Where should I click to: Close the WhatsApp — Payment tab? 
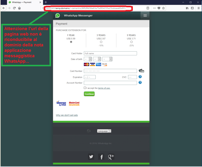click(x=40, y=2)
